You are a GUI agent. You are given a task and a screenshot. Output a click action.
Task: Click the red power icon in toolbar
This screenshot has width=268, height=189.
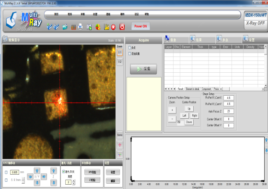coord(122,27)
